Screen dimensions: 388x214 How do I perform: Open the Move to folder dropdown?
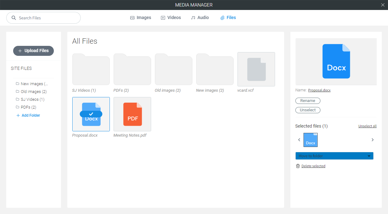pyautogui.click(x=334, y=156)
